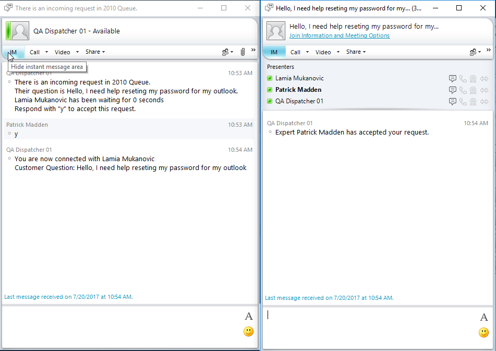The image size is (496, 351).
Task: Maximize the left dispatcher window
Action: pyautogui.click(x=224, y=8)
